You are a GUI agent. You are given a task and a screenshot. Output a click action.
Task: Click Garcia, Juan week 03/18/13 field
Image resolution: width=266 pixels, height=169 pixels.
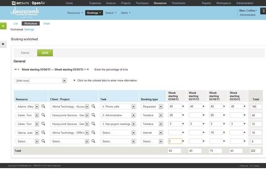[x=216, y=133]
